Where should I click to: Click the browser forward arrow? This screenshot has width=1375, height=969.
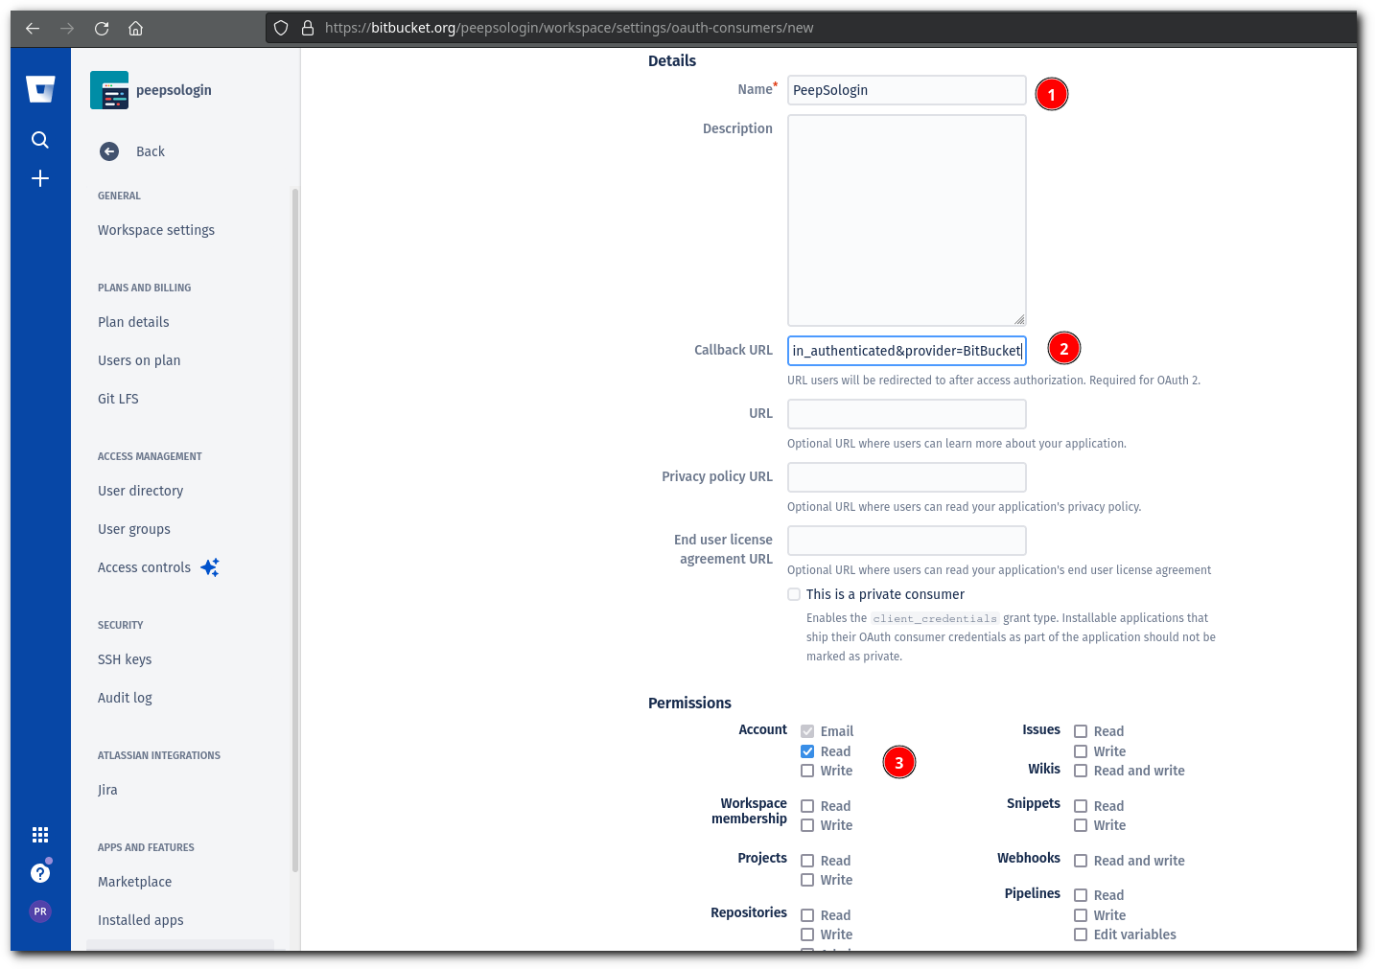pos(67,28)
